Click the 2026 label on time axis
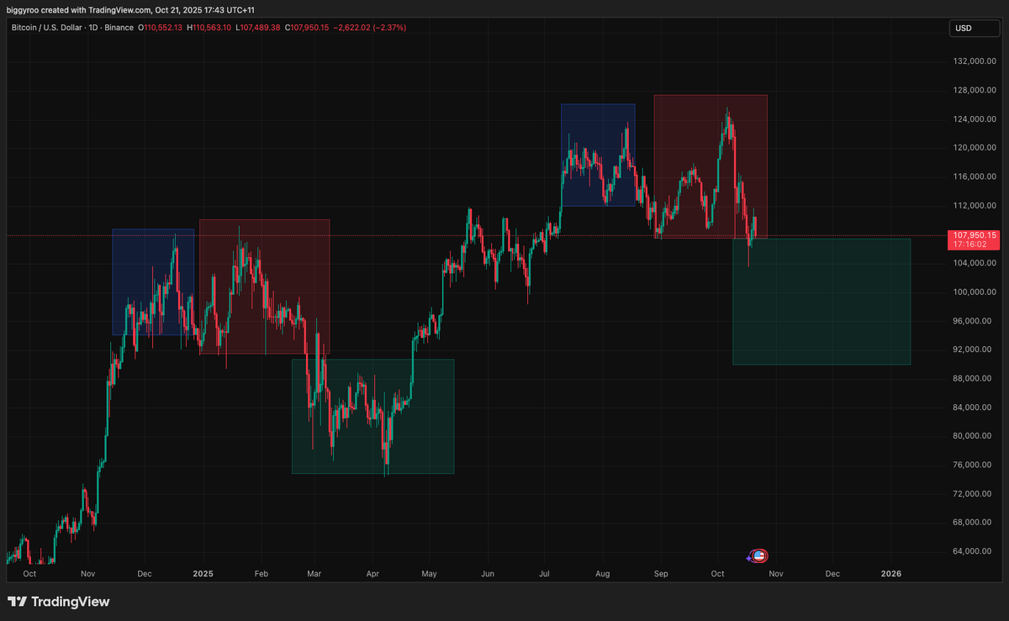This screenshot has width=1009, height=621. coord(890,573)
